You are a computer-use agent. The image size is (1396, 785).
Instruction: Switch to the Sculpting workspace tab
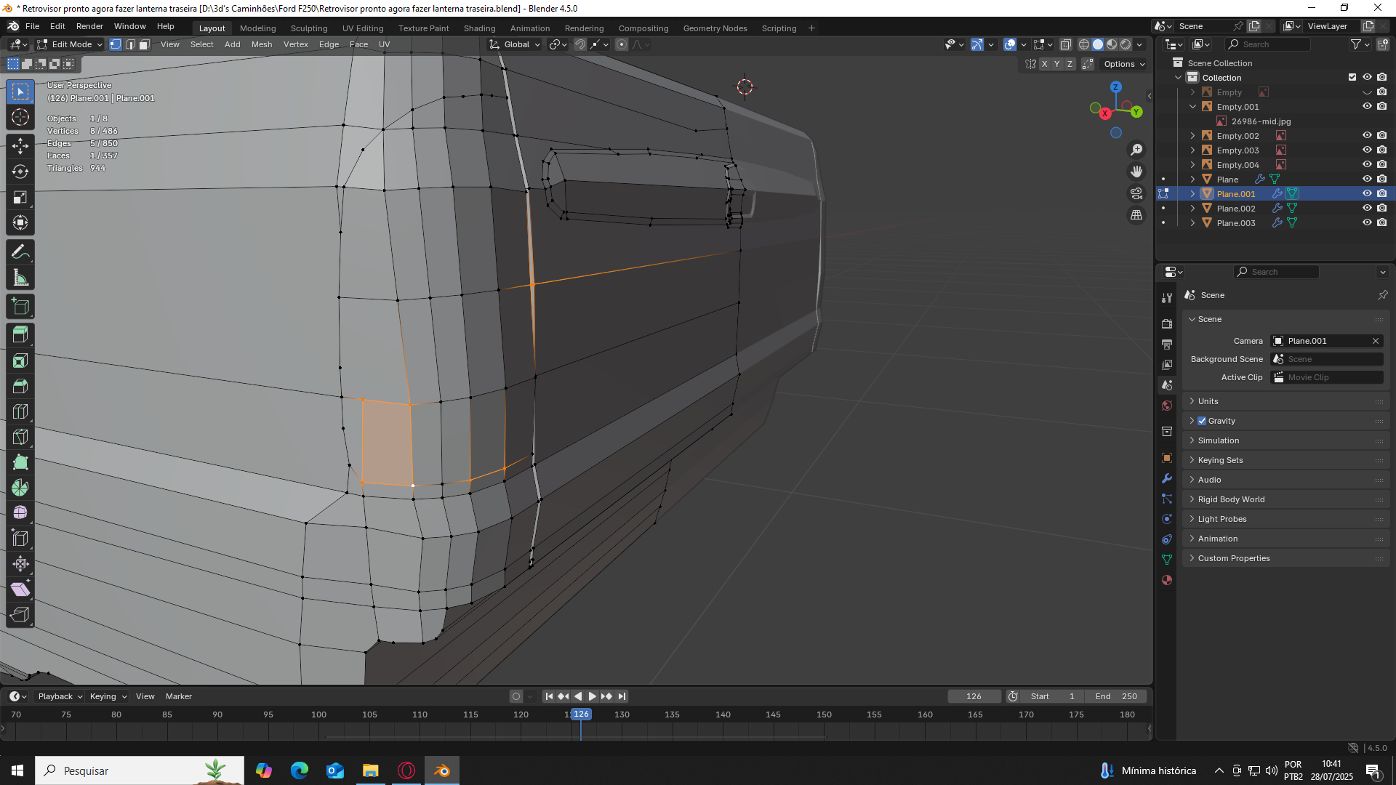(309, 28)
